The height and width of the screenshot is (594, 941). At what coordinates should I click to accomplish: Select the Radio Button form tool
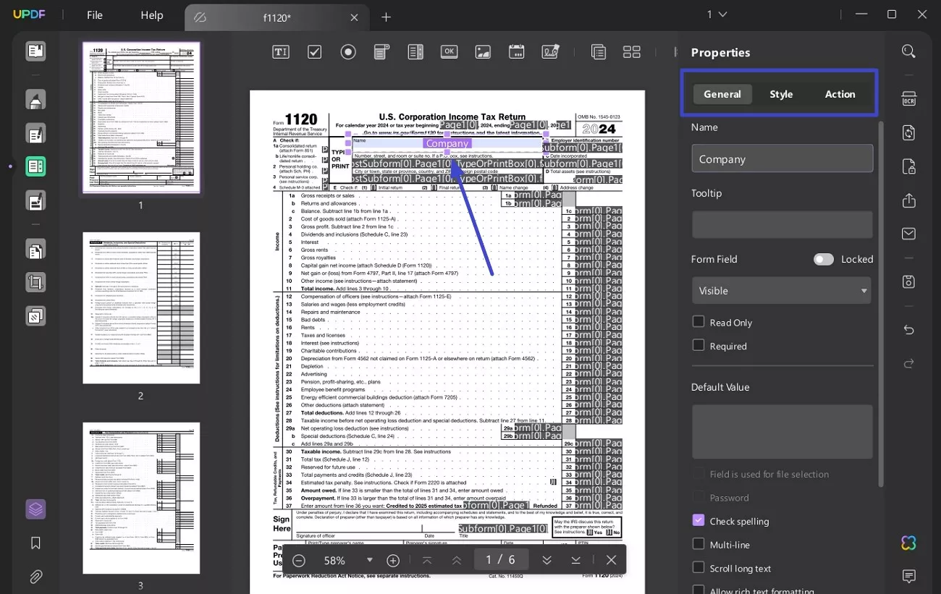[x=348, y=51]
